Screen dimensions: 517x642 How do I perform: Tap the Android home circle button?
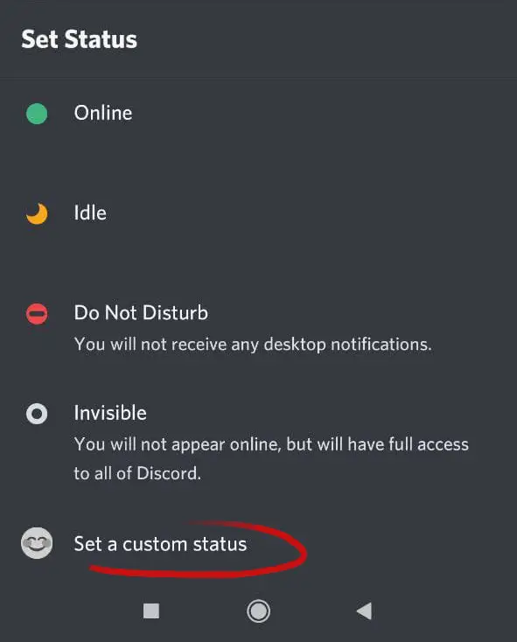tap(258, 611)
